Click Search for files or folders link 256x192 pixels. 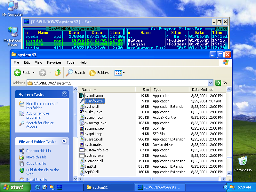click(40, 125)
